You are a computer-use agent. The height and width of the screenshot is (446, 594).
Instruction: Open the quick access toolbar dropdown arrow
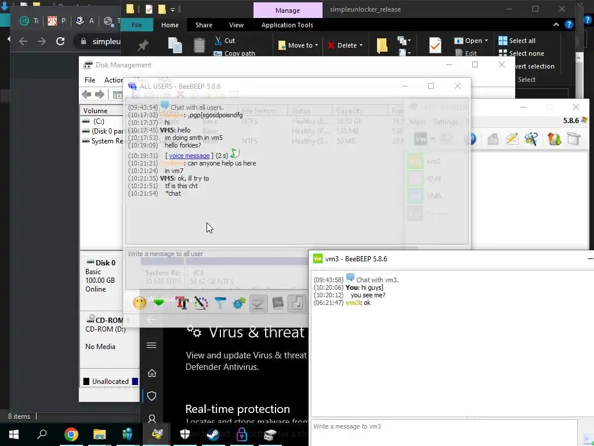[x=172, y=9]
